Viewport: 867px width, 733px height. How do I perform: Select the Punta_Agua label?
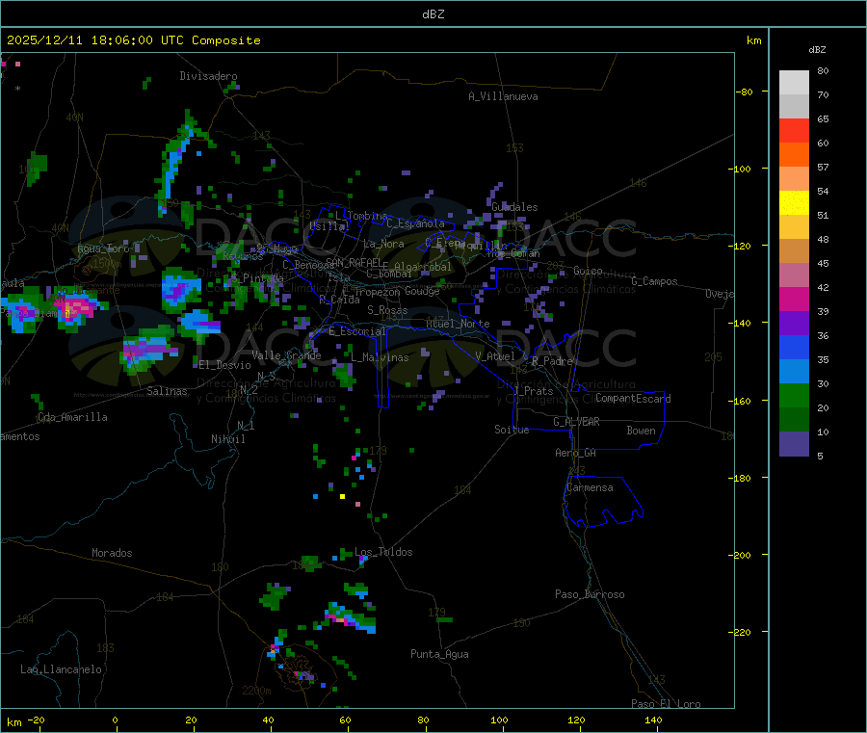(439, 654)
